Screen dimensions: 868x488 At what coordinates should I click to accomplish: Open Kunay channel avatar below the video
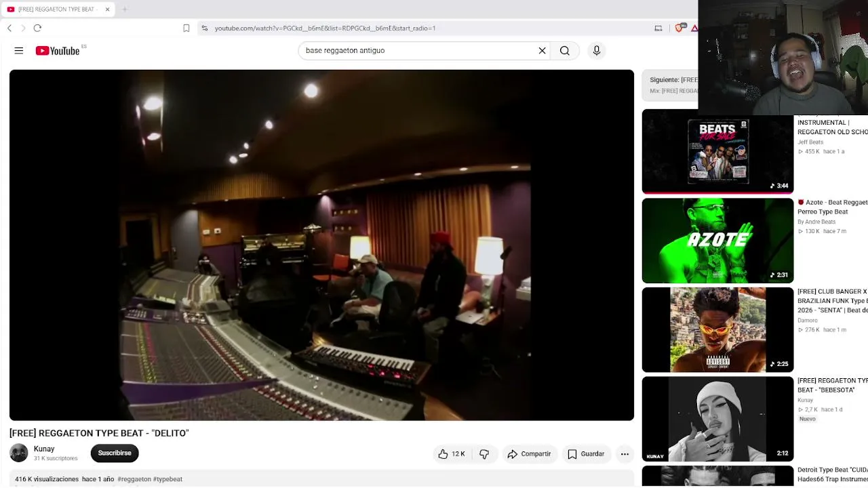pyautogui.click(x=19, y=453)
